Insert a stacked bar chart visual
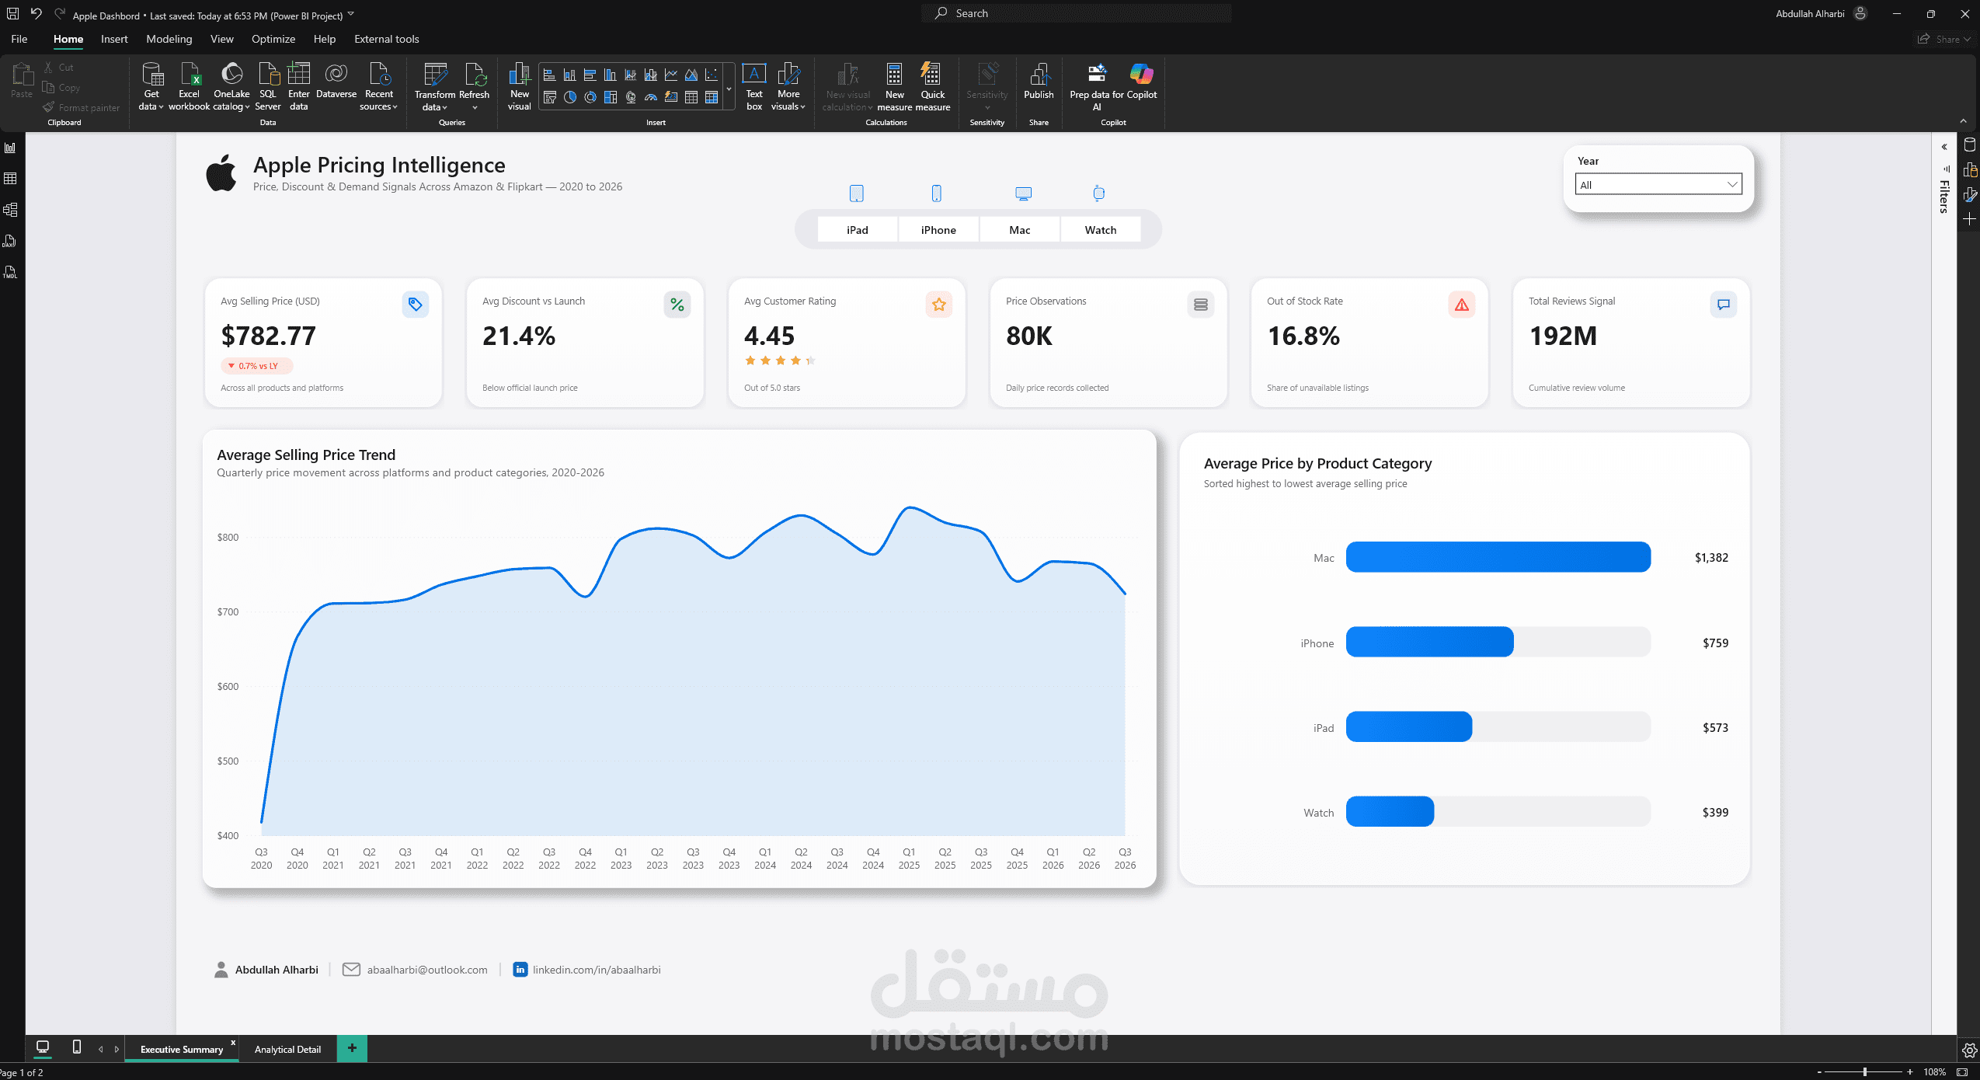The height and width of the screenshot is (1080, 1980). 549,75
